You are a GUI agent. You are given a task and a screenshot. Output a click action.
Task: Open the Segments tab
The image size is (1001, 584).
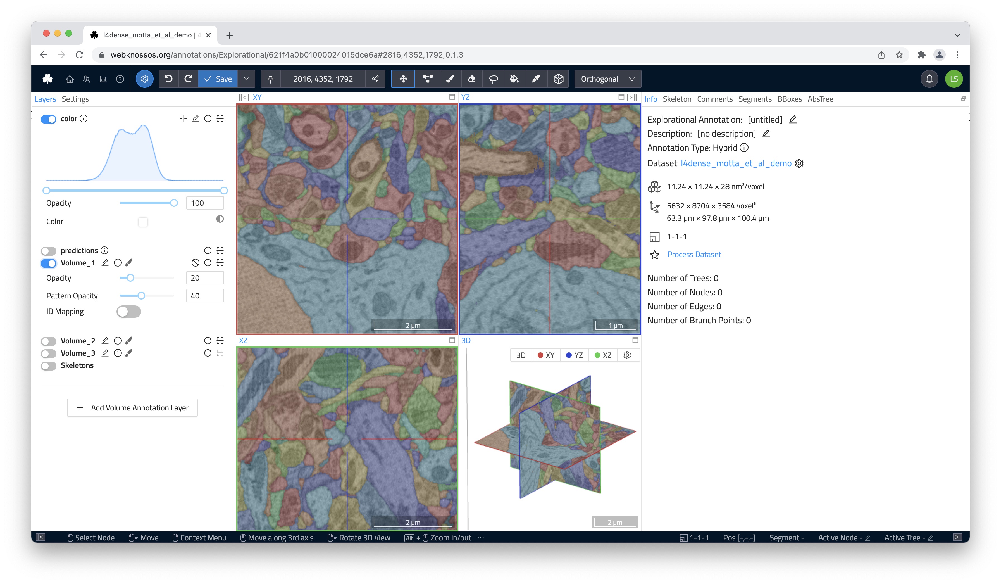[755, 99]
